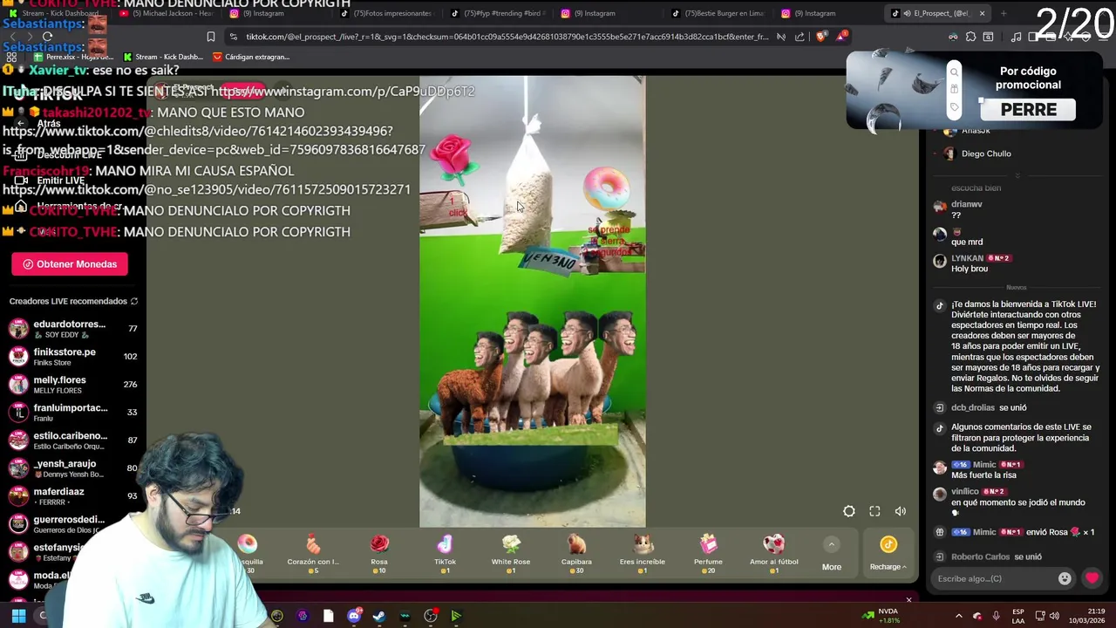Image resolution: width=1116 pixels, height=628 pixels.
Task: Click the Obtener Monedas button
Action: click(70, 264)
